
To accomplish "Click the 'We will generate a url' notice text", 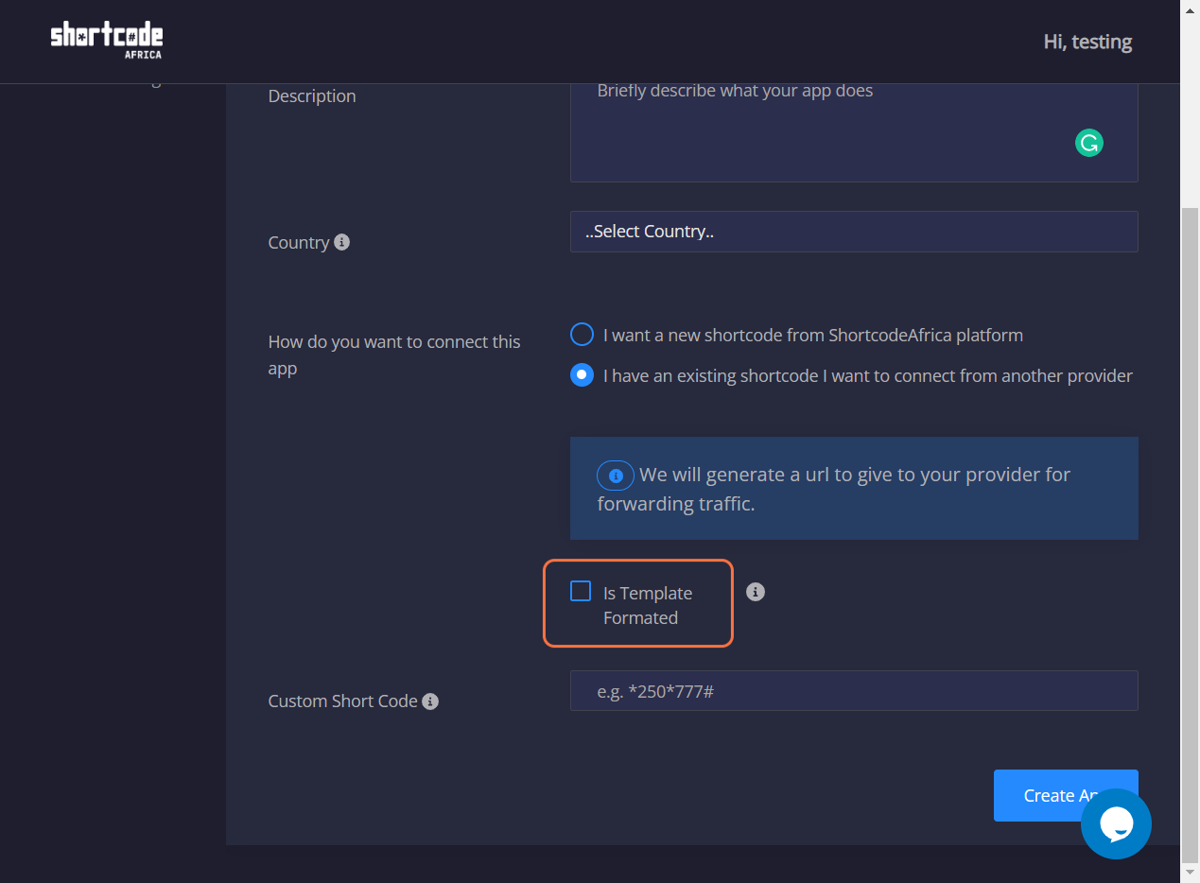I will coord(834,489).
